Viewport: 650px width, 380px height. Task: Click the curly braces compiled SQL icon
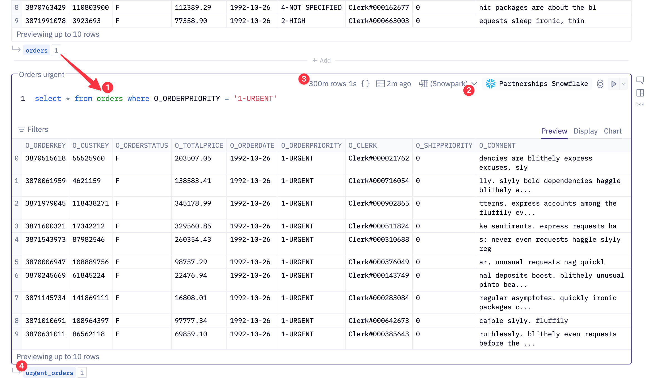tap(365, 84)
